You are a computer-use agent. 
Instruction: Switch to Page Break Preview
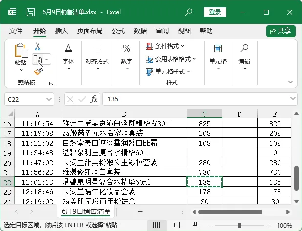pyautogui.click(x=196, y=225)
